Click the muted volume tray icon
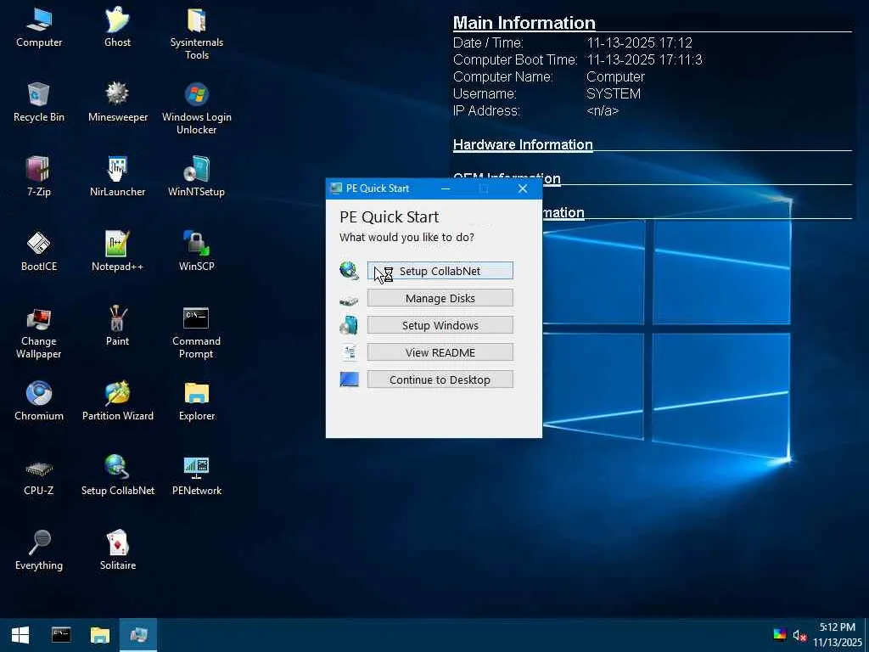869x652 pixels. coord(799,635)
